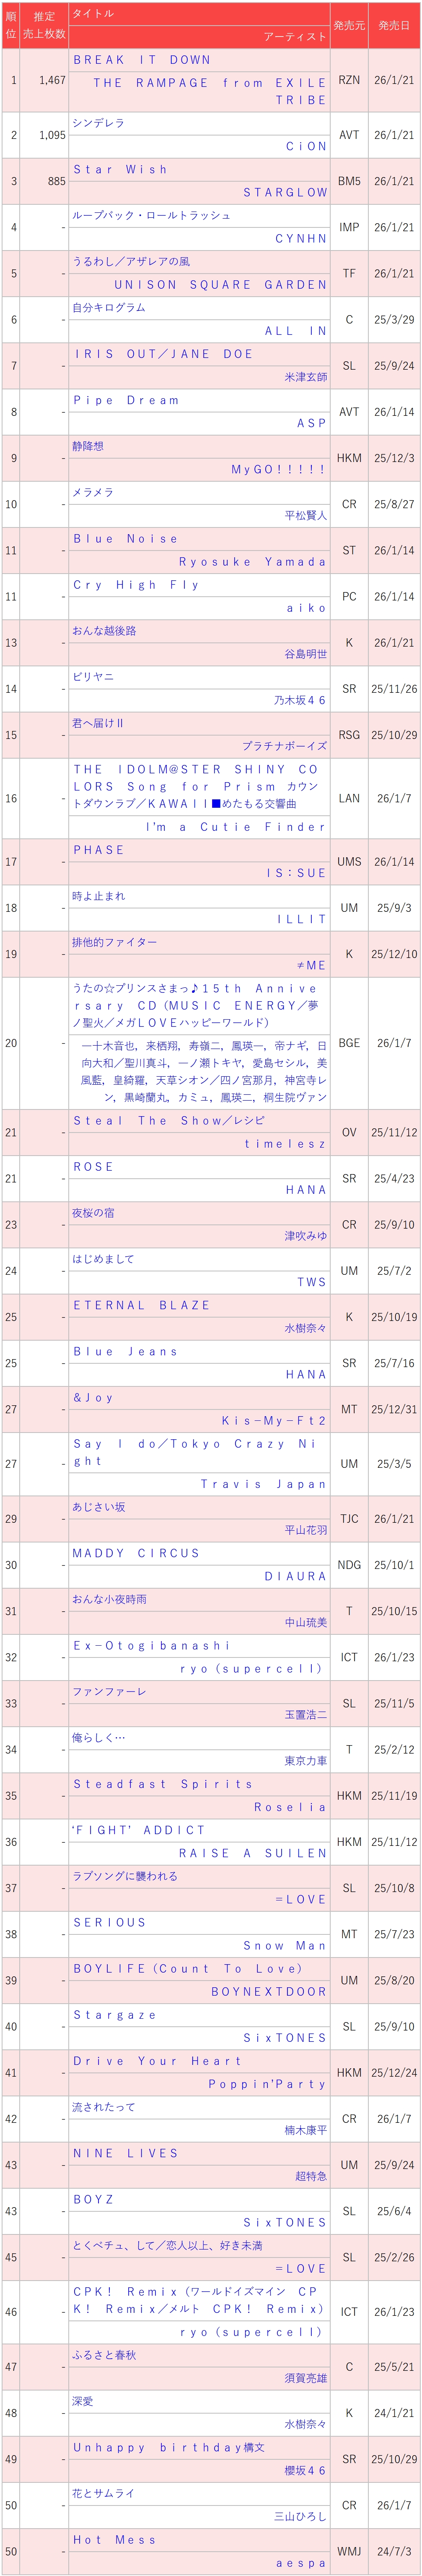The width and height of the screenshot is (422, 2576).
Task: Click the artist ILLIT
Action: tap(301, 919)
